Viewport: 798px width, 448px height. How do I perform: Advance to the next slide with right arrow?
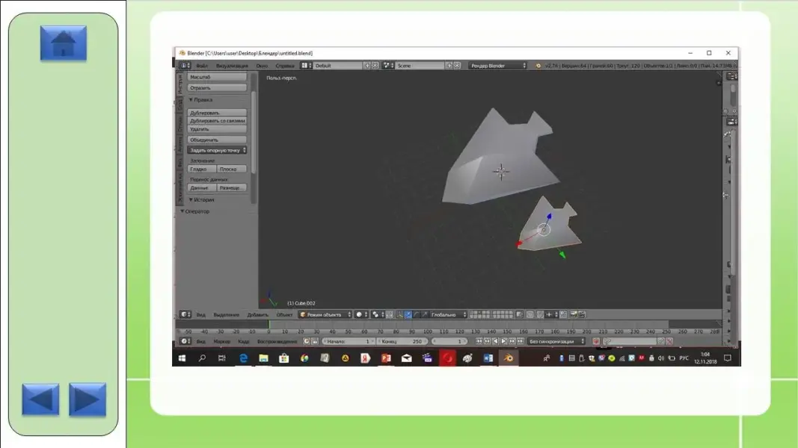(x=88, y=399)
